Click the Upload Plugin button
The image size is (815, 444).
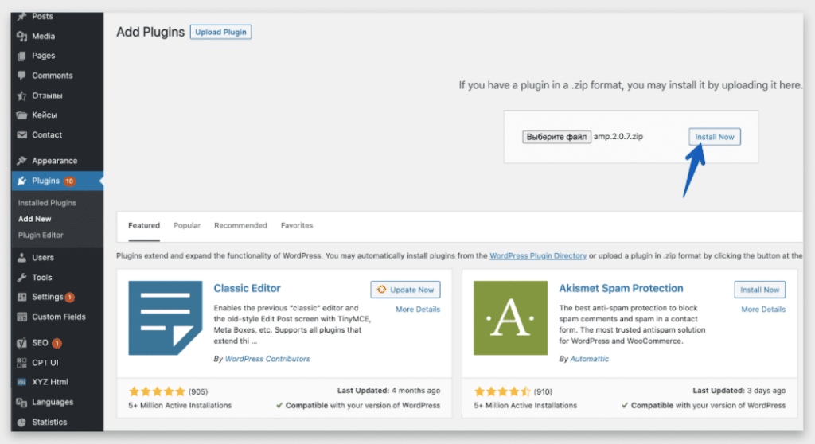coord(220,33)
